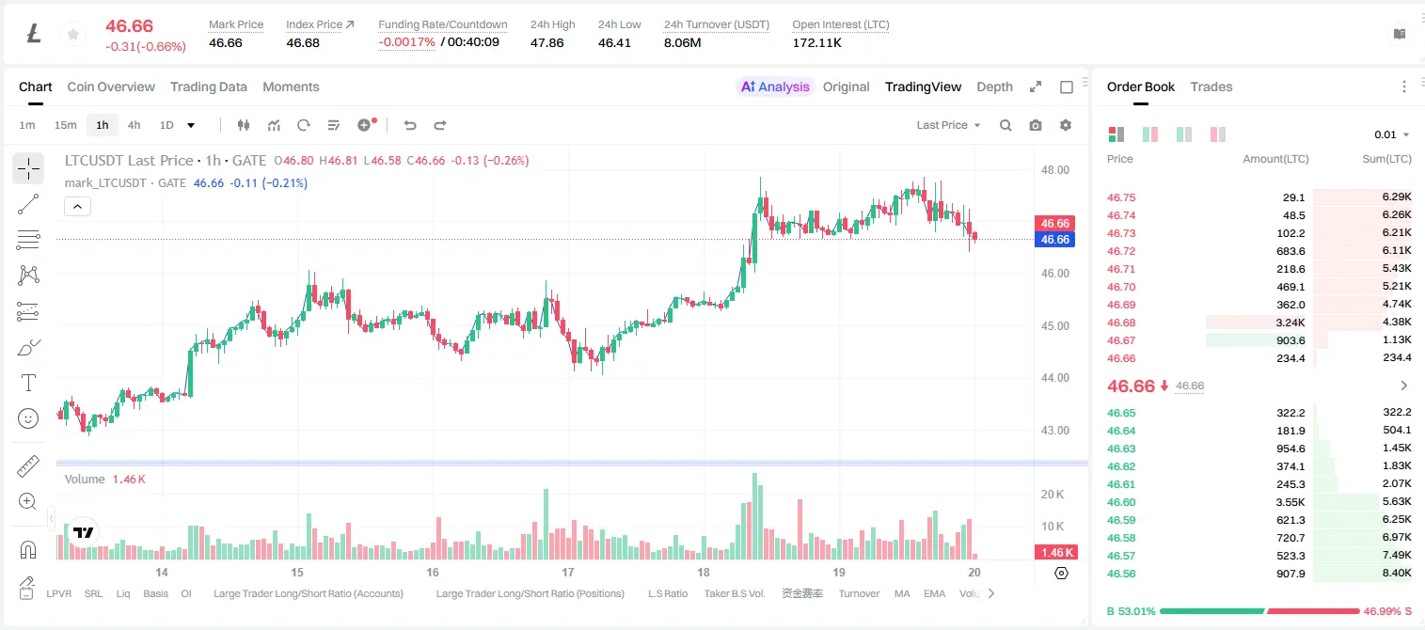
Task: Select the ruler measure tool
Action: click(28, 466)
